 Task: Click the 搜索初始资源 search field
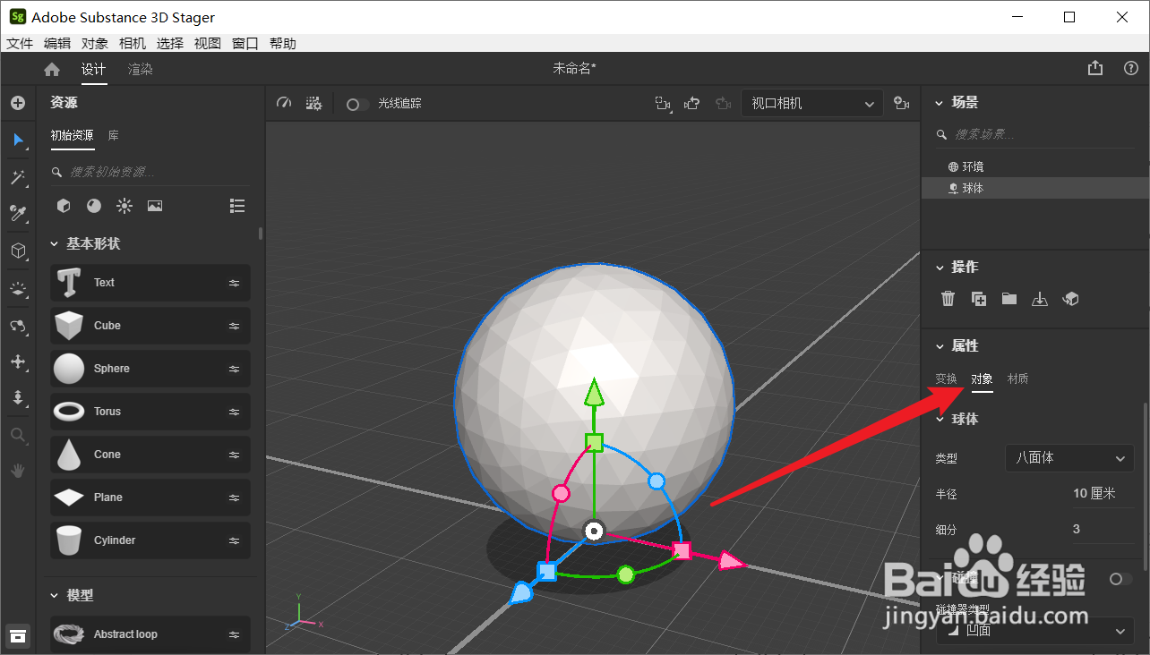click(x=149, y=172)
